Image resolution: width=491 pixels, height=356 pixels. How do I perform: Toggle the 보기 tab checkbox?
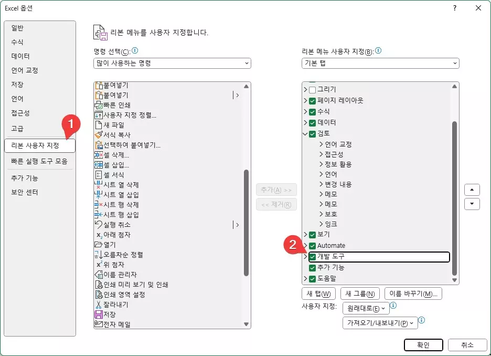312,235
